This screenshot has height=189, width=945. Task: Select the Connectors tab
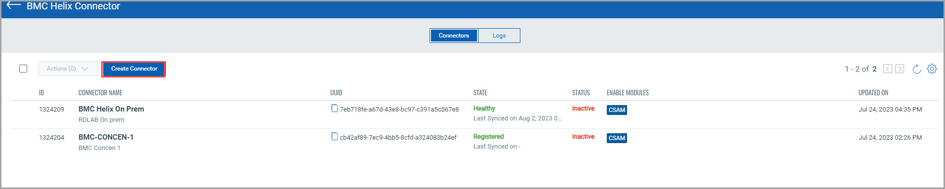pyautogui.click(x=454, y=36)
